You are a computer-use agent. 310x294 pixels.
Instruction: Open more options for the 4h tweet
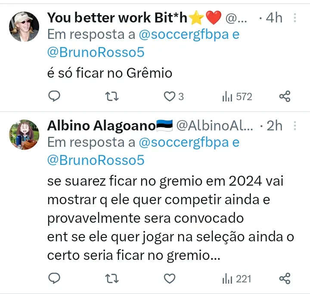click(295, 18)
